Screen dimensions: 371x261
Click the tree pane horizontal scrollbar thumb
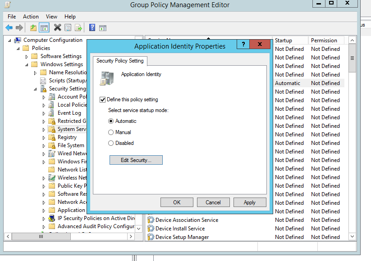pos(41,236)
